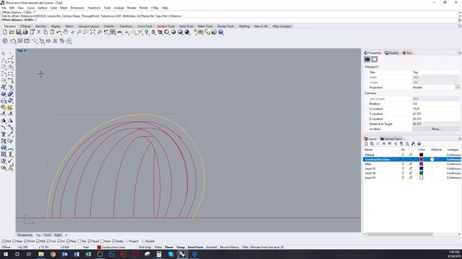The image size is (462, 259).
Task: Toggle the Cen object snap checkbox
Action: click(x=48, y=242)
